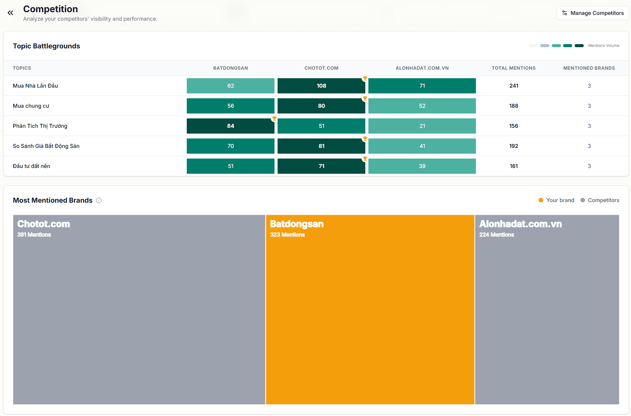Click the TOTAL MENTIONS column header

(513, 68)
